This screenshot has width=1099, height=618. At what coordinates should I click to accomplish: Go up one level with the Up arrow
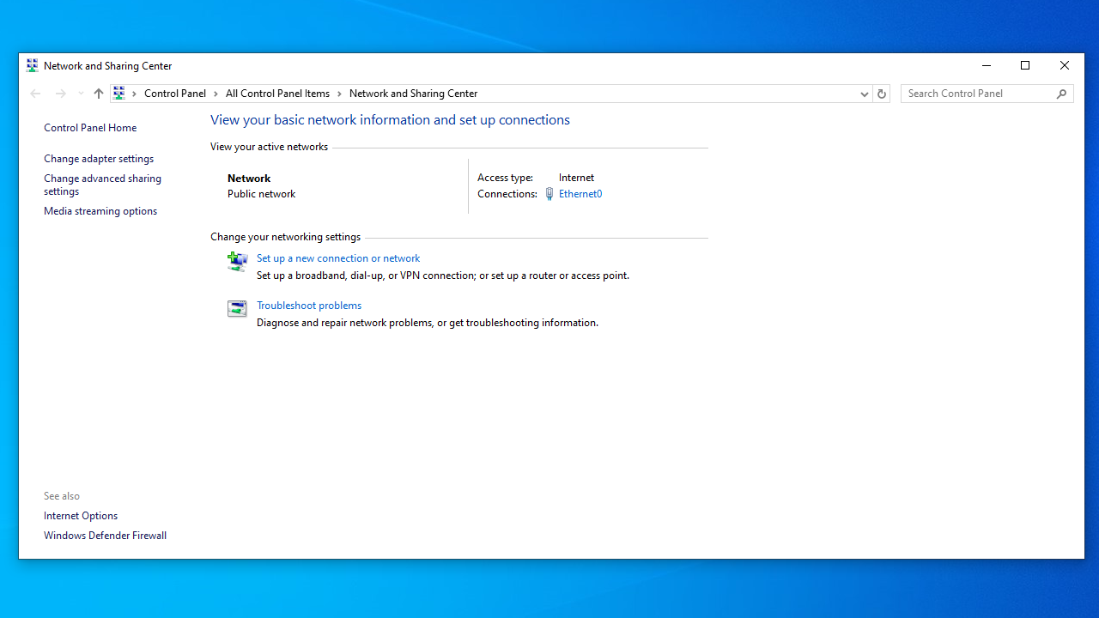(x=99, y=94)
